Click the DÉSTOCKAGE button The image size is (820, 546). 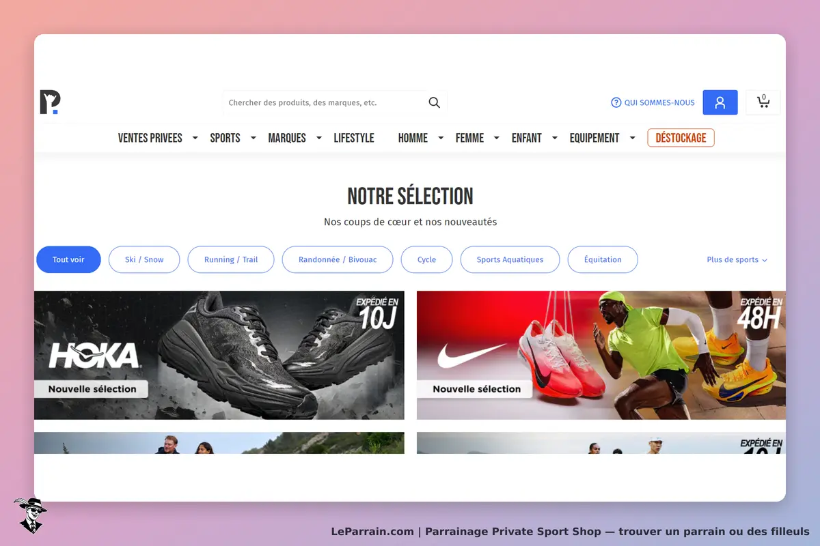681,138
